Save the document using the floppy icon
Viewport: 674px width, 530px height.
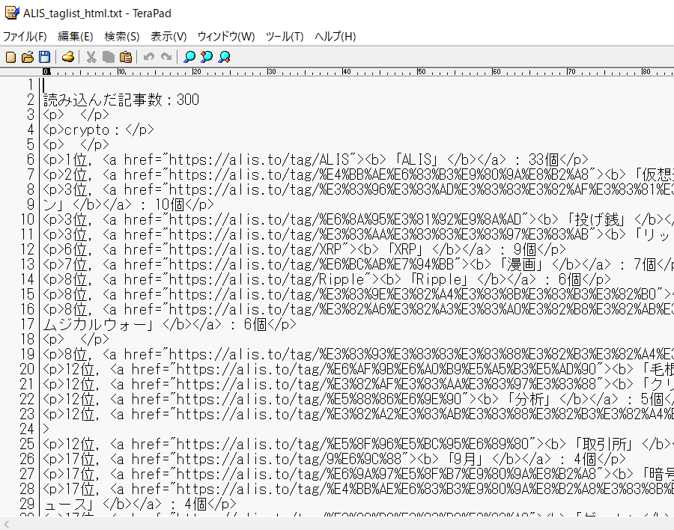point(44,57)
